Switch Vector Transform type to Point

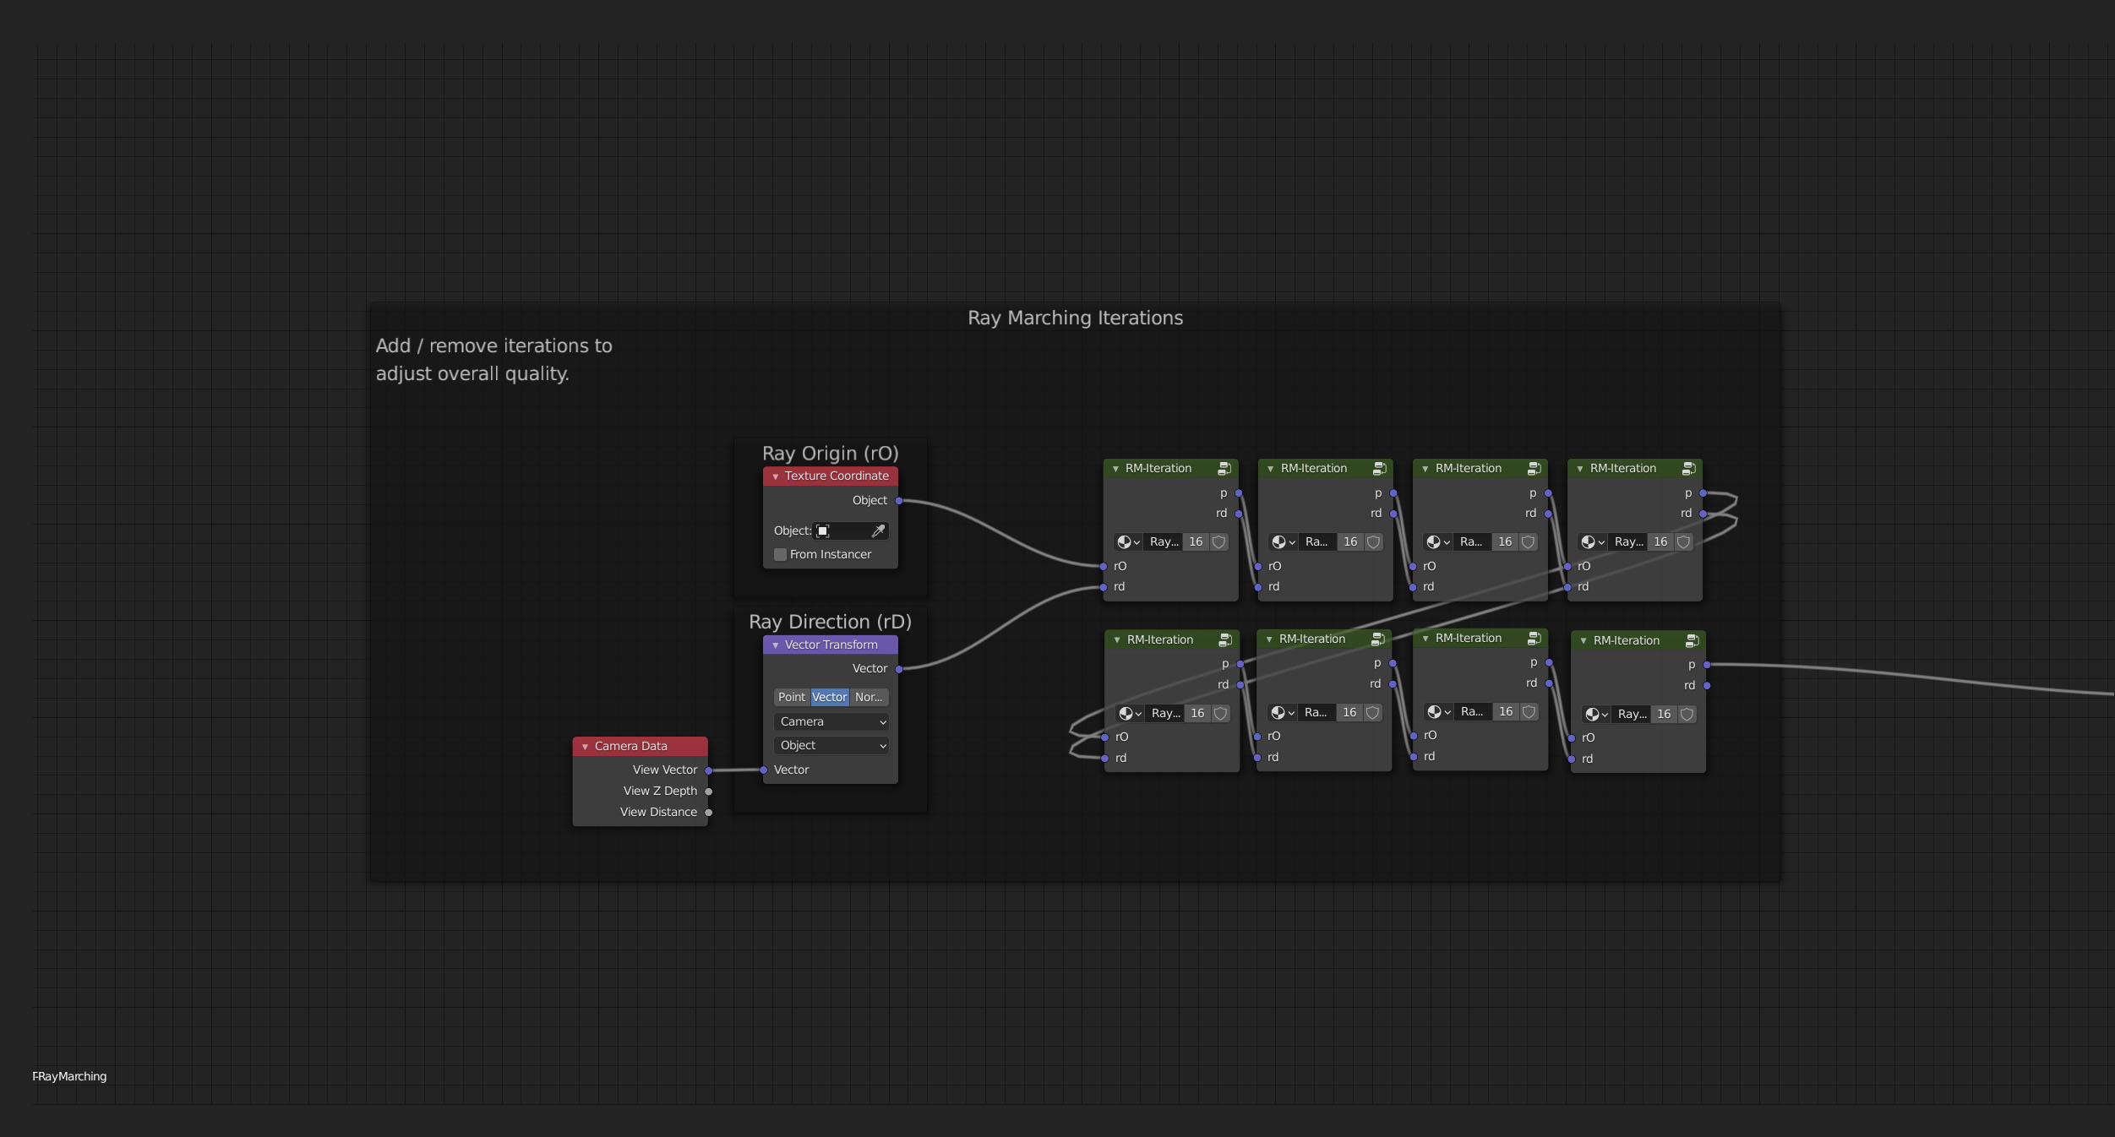pos(792,696)
